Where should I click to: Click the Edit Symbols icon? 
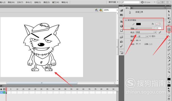point(101,10)
